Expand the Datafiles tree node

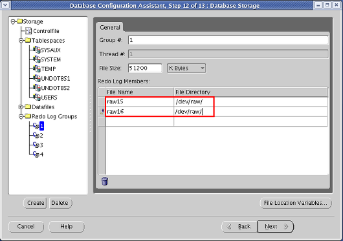tap(21, 107)
